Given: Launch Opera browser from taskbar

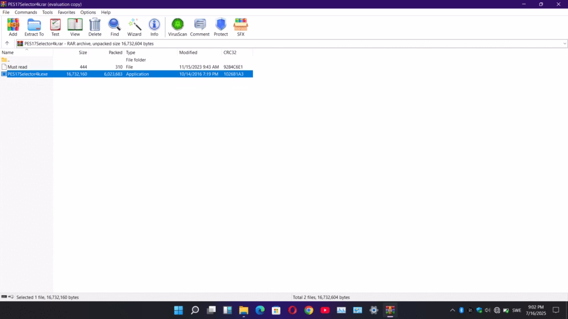Looking at the screenshot, I should (x=292, y=310).
